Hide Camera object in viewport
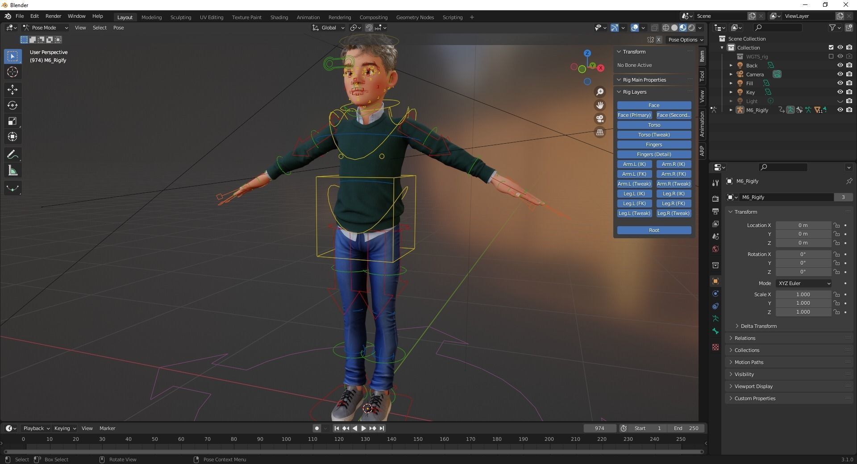Viewport: 857px width, 464px height. click(840, 75)
